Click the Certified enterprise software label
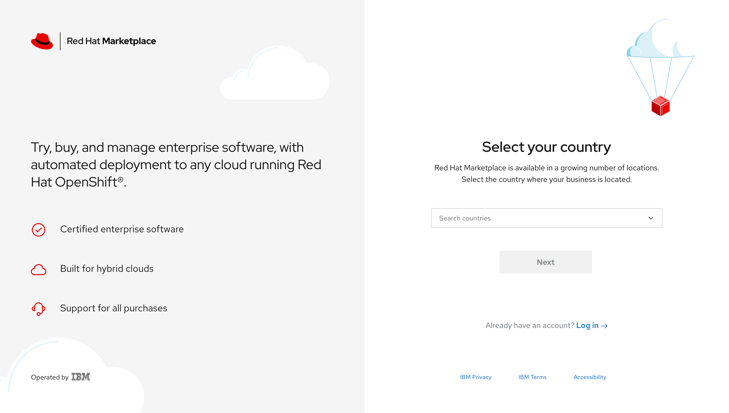 [122, 229]
